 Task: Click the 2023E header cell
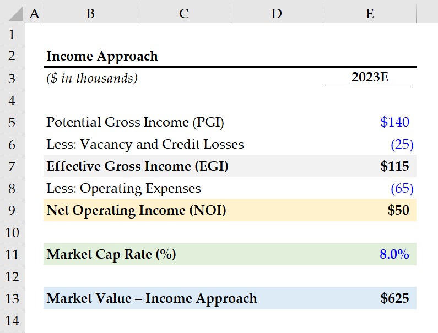click(x=370, y=77)
